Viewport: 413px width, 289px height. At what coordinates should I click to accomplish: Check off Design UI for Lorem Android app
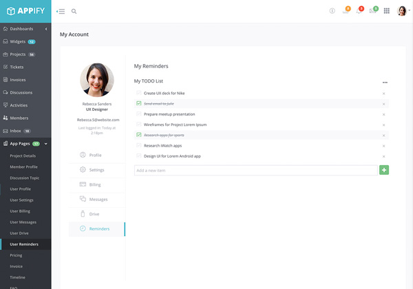pyautogui.click(x=139, y=156)
